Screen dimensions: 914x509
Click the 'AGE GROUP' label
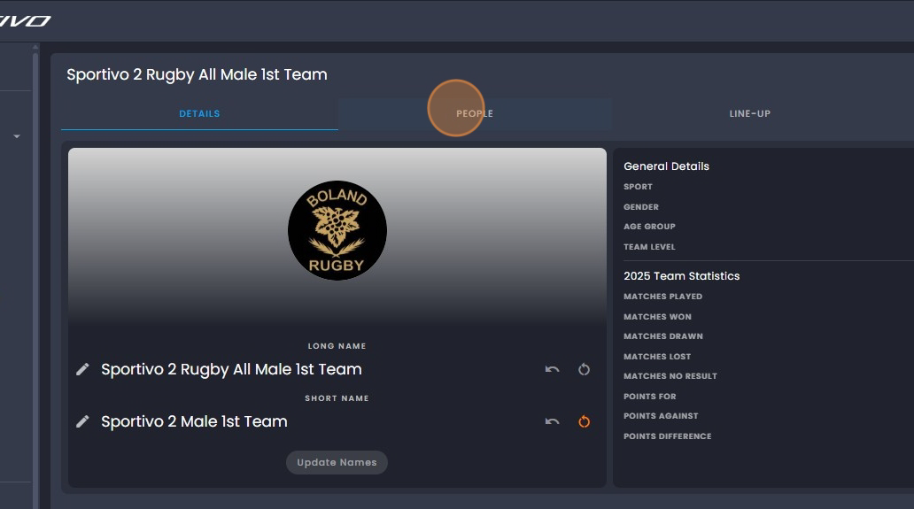[x=649, y=227]
